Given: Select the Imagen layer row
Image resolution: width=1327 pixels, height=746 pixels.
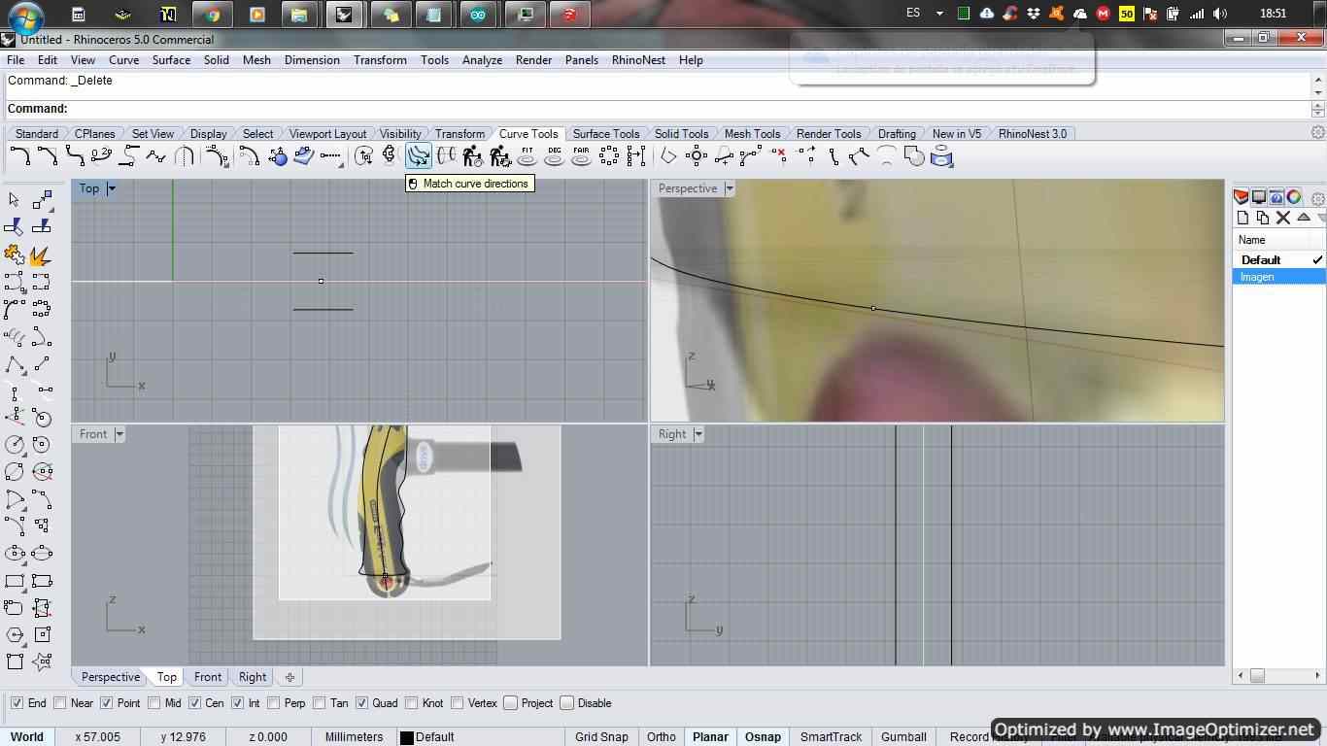Looking at the screenshot, I should point(1278,277).
